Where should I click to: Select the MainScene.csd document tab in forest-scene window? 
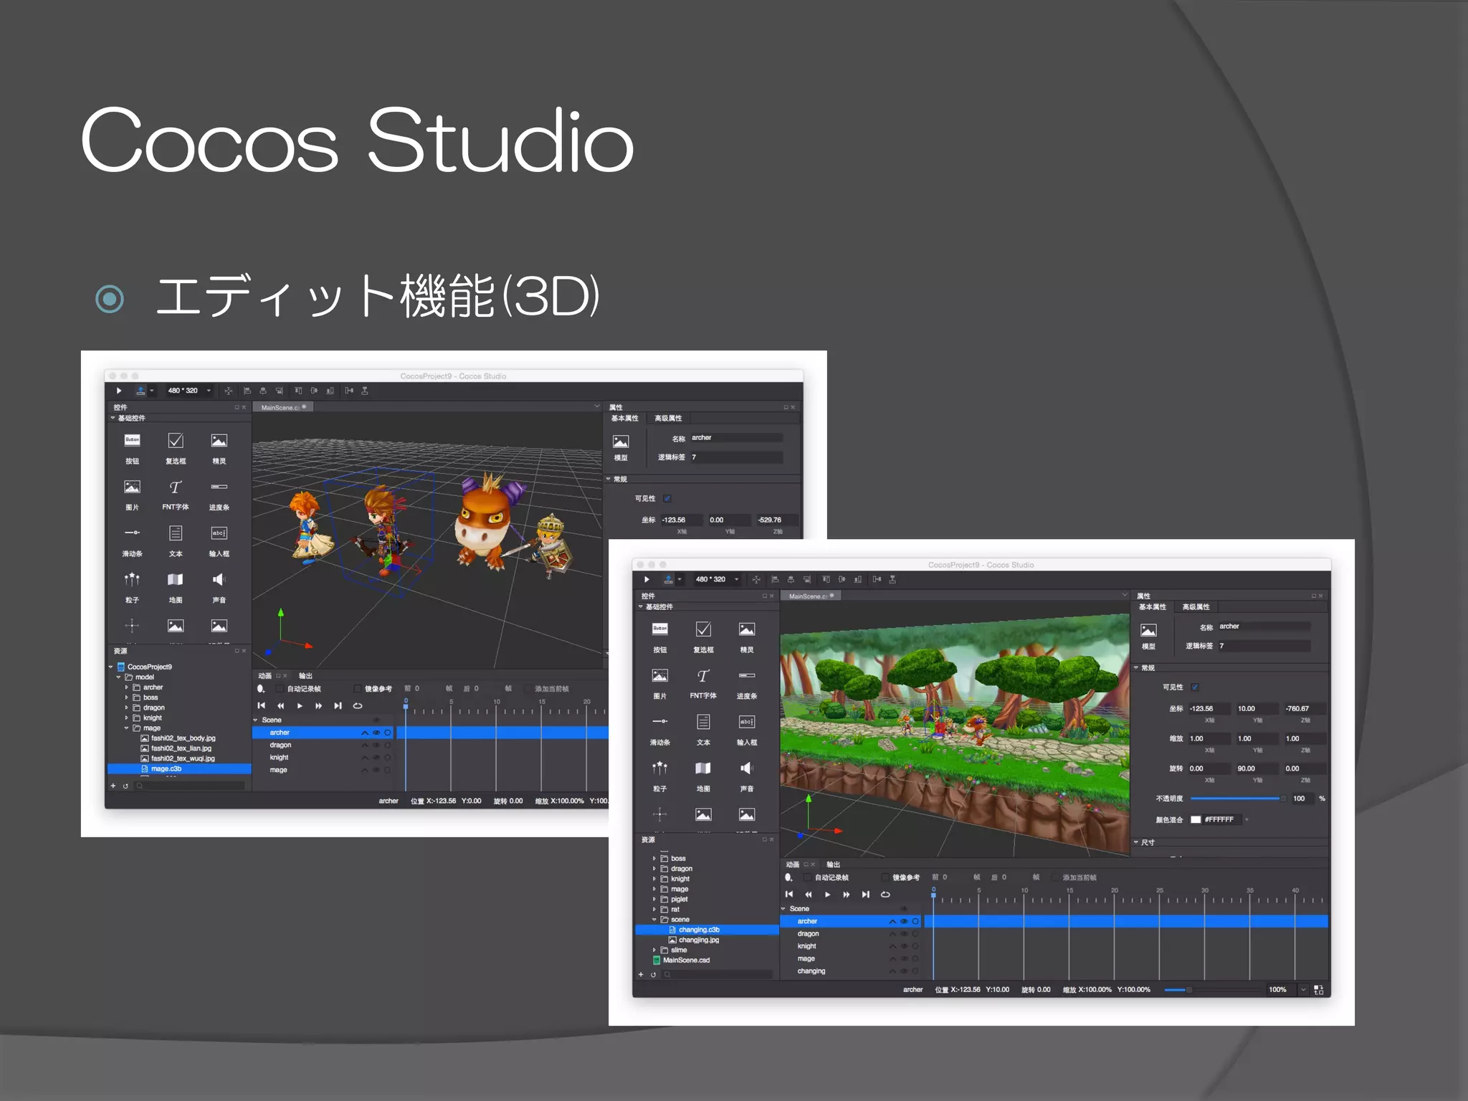(x=811, y=596)
